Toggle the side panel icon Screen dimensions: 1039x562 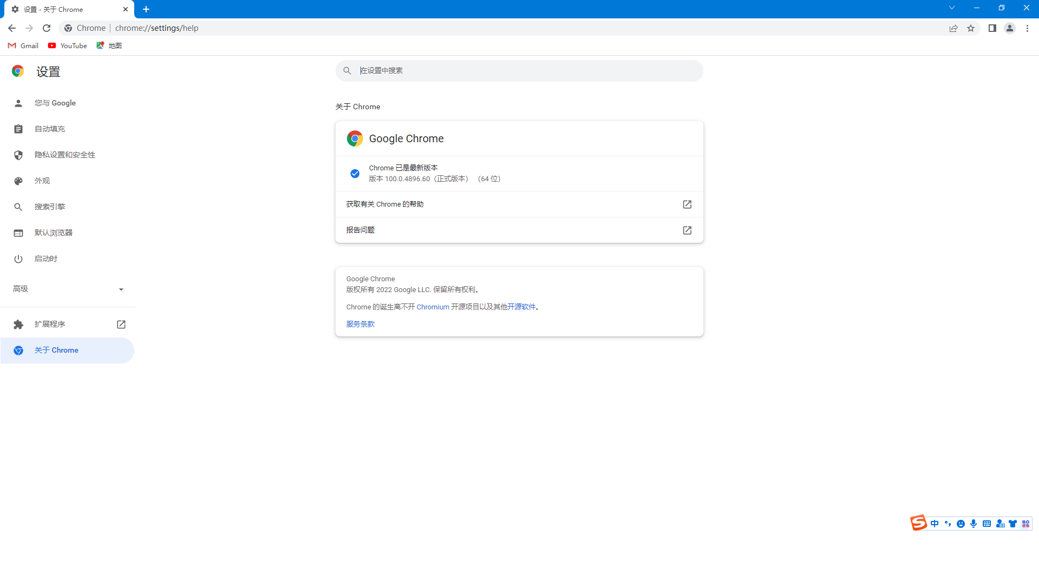tap(992, 28)
